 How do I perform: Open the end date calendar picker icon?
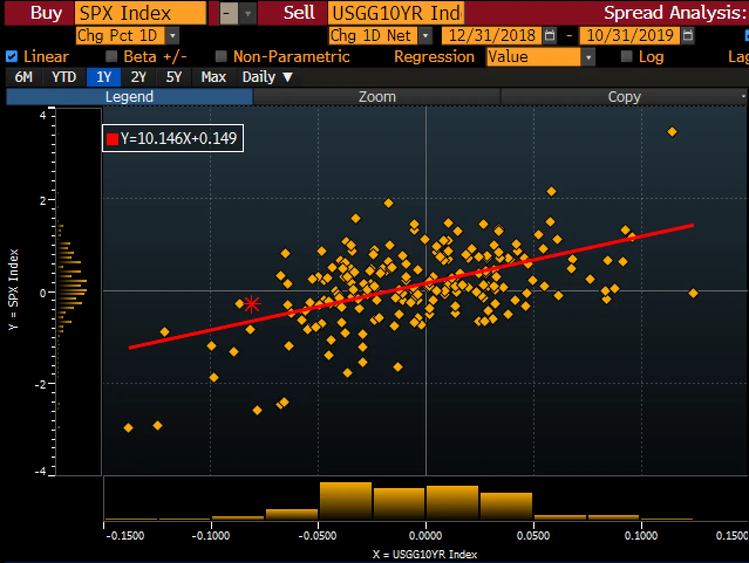coord(688,36)
